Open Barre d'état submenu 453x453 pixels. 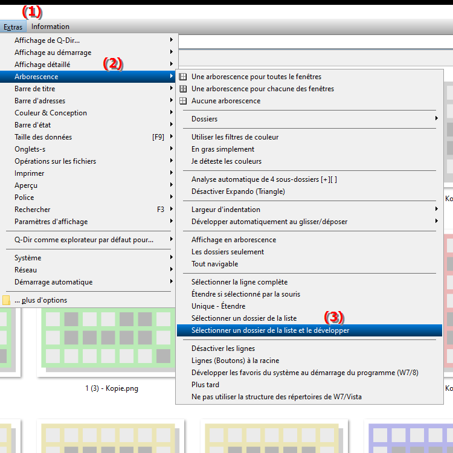click(x=88, y=125)
